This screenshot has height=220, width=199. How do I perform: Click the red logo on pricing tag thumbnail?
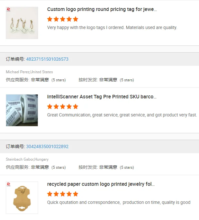[8, 9]
